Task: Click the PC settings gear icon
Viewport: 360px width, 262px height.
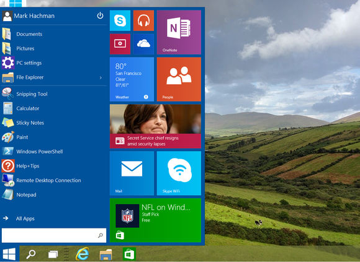Action: (8, 63)
